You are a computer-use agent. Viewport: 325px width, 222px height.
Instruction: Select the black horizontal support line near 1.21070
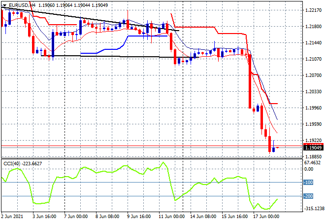coord(120,56)
